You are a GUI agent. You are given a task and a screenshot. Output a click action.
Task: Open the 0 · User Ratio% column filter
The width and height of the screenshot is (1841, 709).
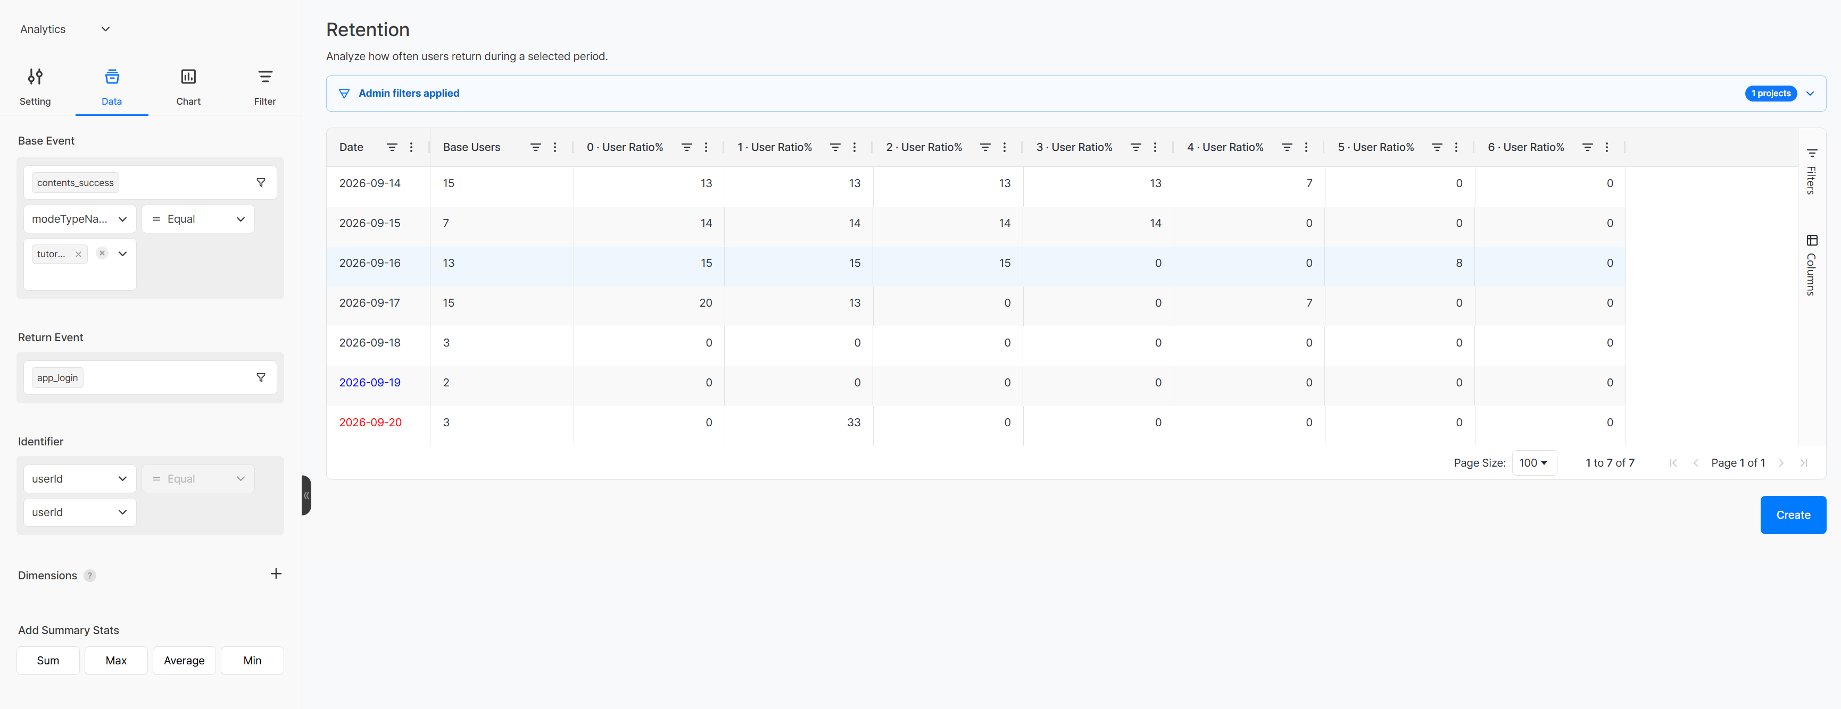pyautogui.click(x=686, y=147)
